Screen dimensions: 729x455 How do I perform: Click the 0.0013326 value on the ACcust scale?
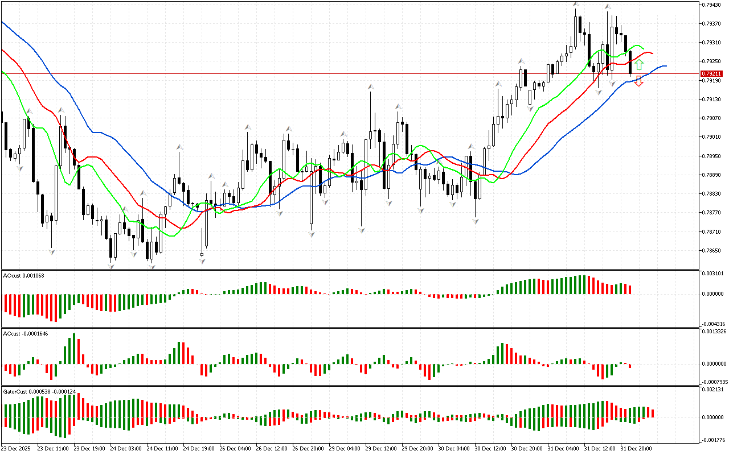click(x=714, y=331)
